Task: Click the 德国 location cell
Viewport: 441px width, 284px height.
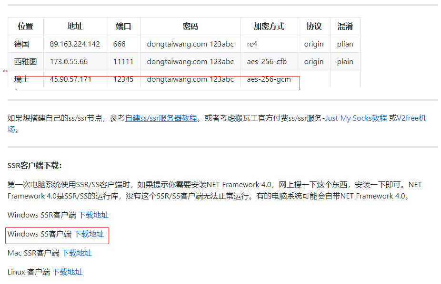Action: pyautogui.click(x=26, y=44)
